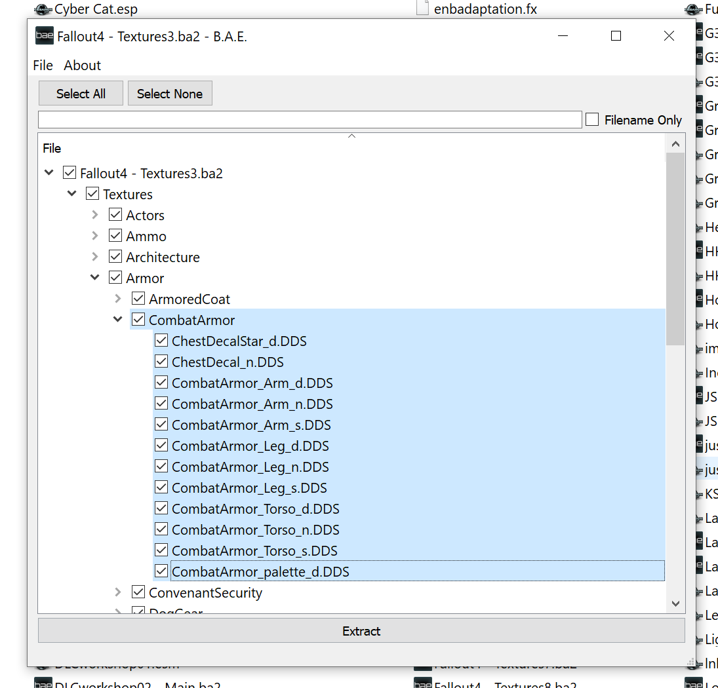Select the ArmoredCoat tree item label

click(189, 299)
